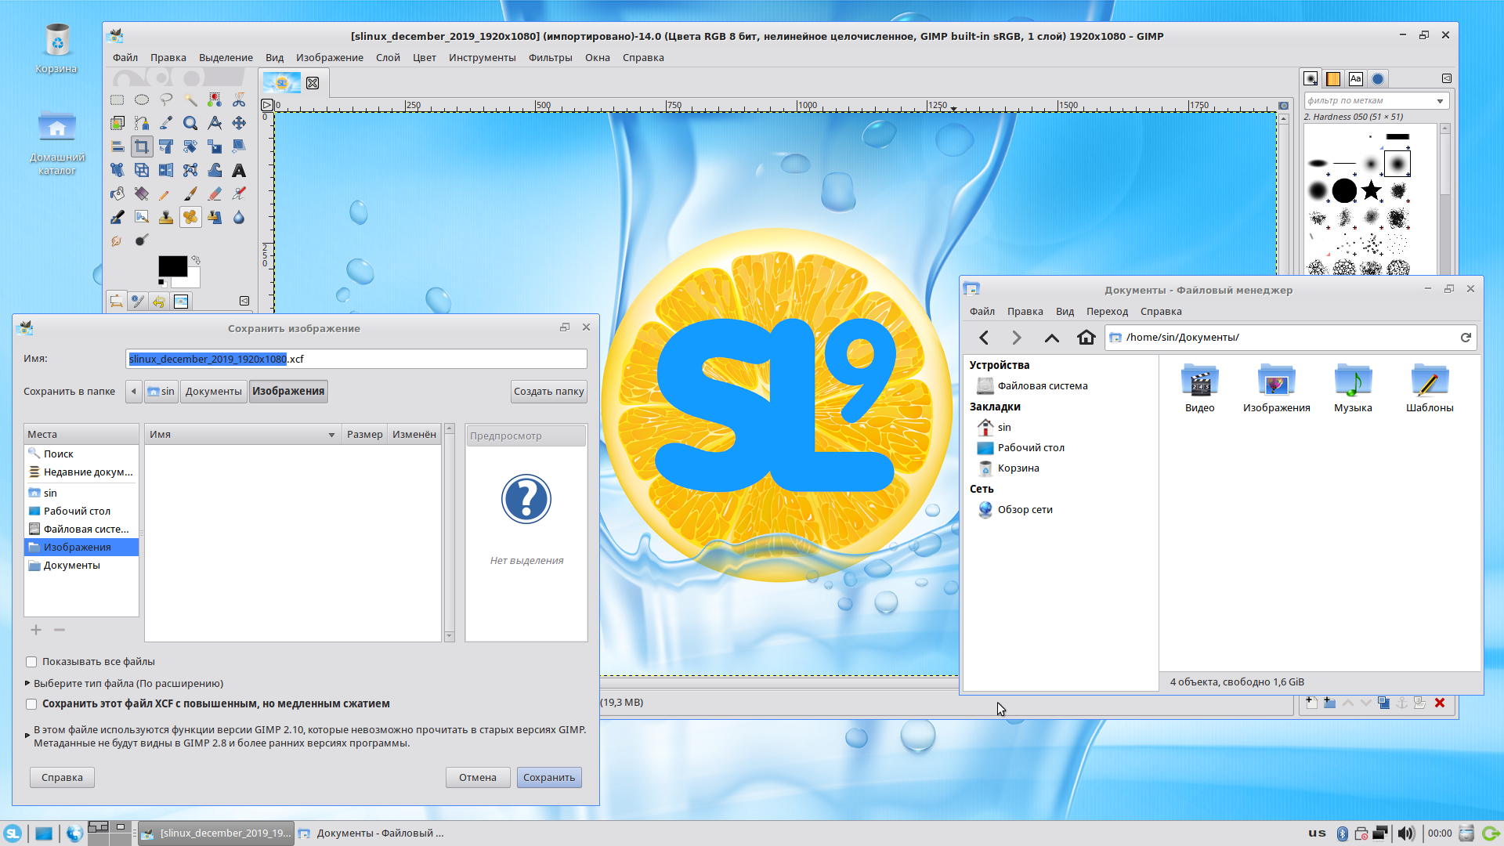This screenshot has width=1504, height=846.
Task: Open Переход menu in file manager
Action: click(x=1106, y=311)
